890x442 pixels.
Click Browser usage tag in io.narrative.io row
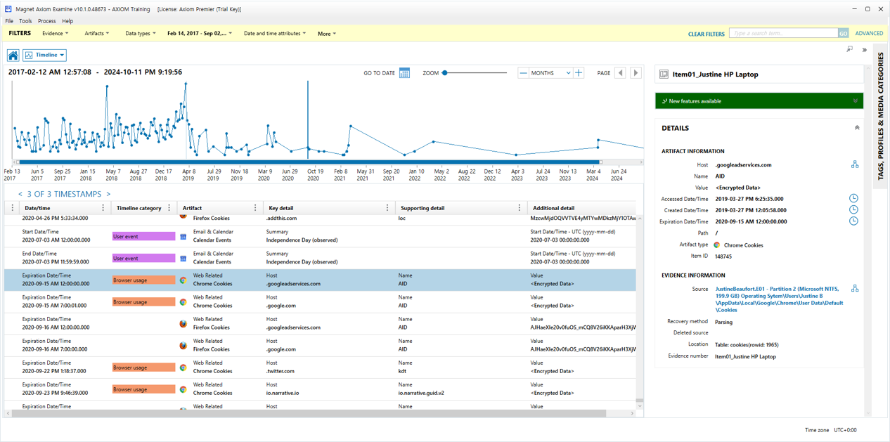143,389
